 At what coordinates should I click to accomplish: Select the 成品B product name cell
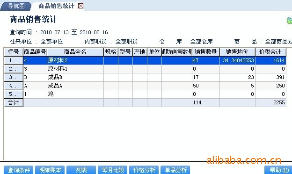pos(75,77)
